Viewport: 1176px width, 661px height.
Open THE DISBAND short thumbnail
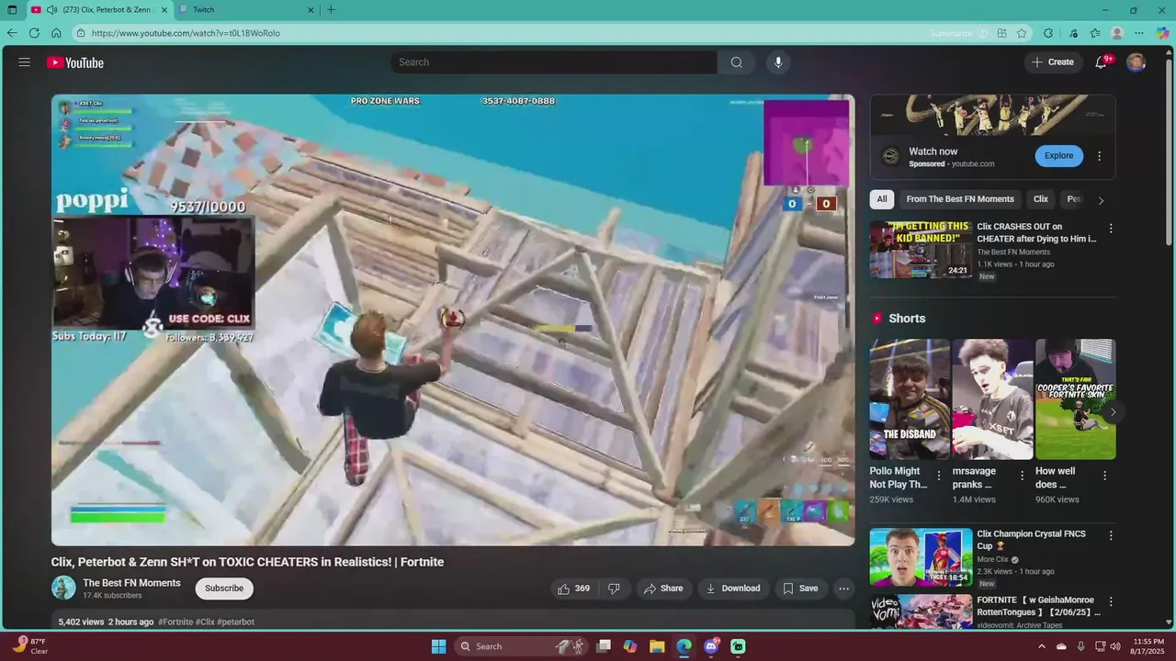(910, 399)
